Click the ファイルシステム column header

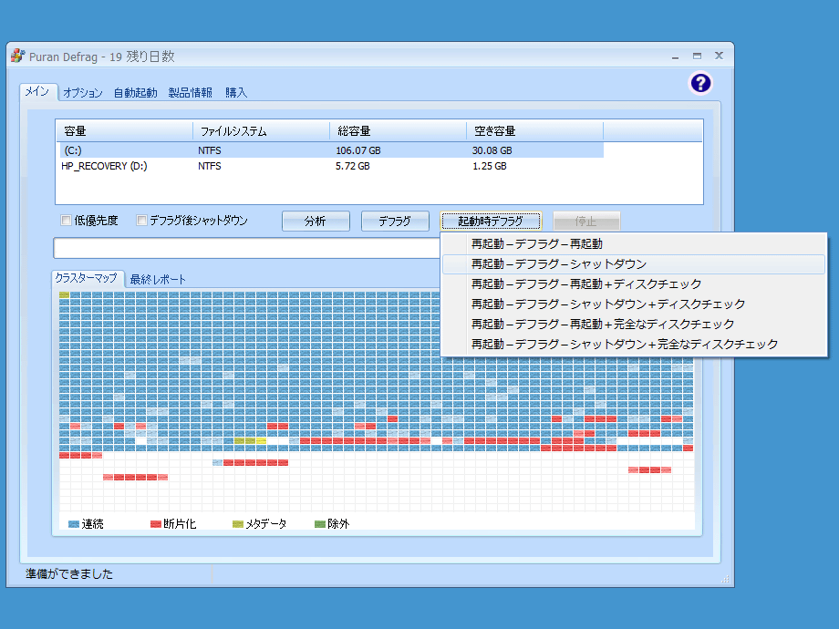click(261, 131)
